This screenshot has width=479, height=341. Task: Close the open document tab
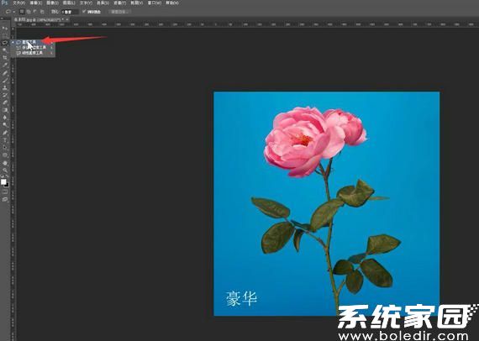[67, 19]
